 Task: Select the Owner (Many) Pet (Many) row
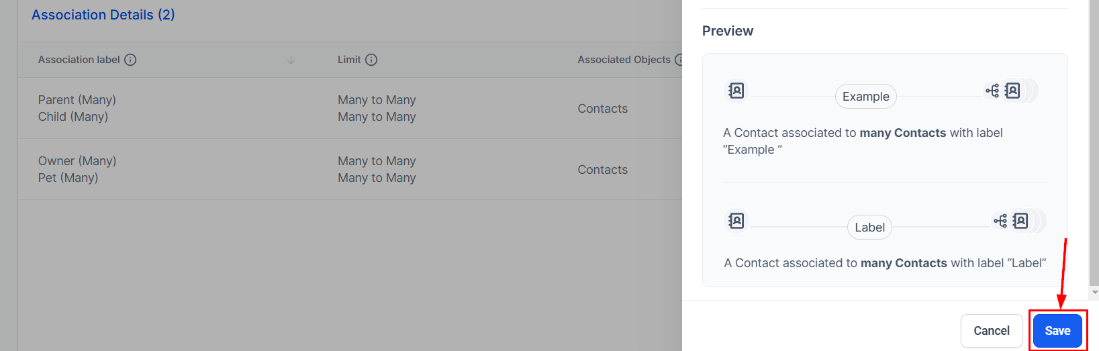(x=77, y=169)
